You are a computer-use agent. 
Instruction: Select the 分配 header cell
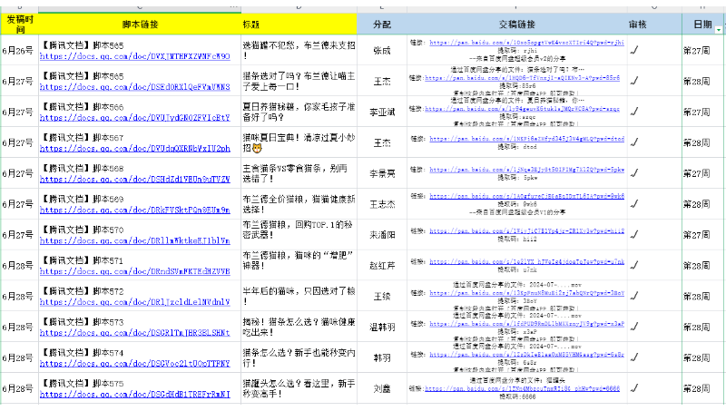(x=382, y=24)
